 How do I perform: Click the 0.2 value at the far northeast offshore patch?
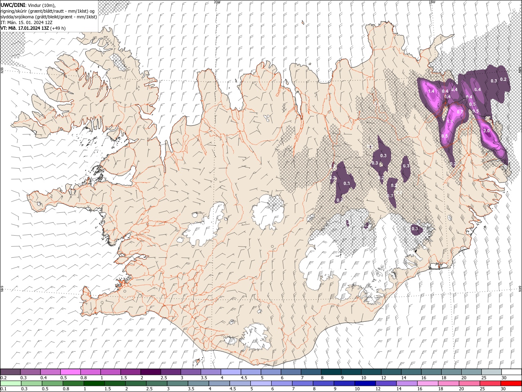pos(503,79)
